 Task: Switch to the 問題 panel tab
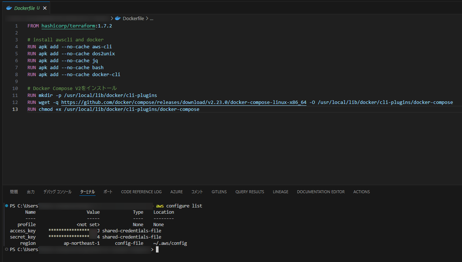pyautogui.click(x=14, y=191)
